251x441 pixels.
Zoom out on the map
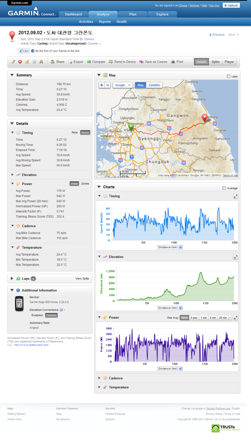(x=108, y=85)
